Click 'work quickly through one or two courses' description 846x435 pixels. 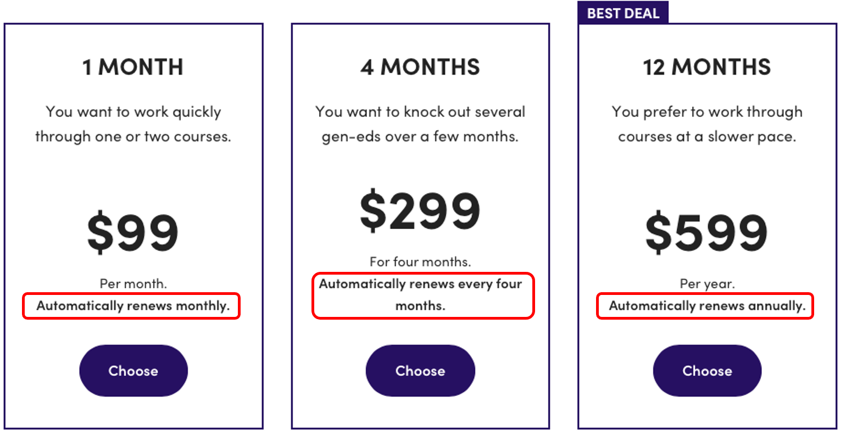133,124
